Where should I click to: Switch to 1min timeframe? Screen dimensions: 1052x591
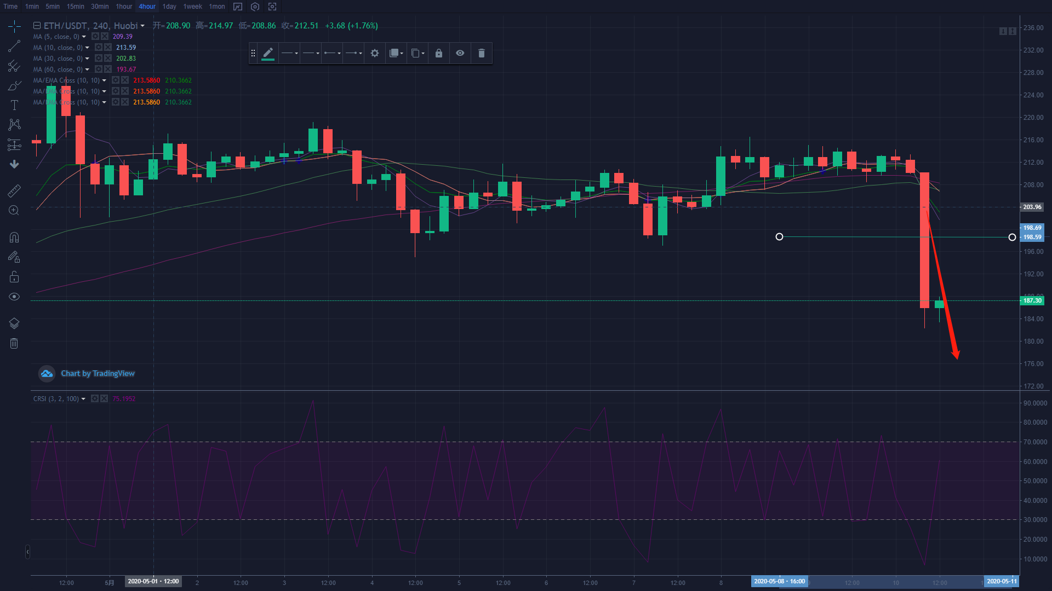[32, 7]
